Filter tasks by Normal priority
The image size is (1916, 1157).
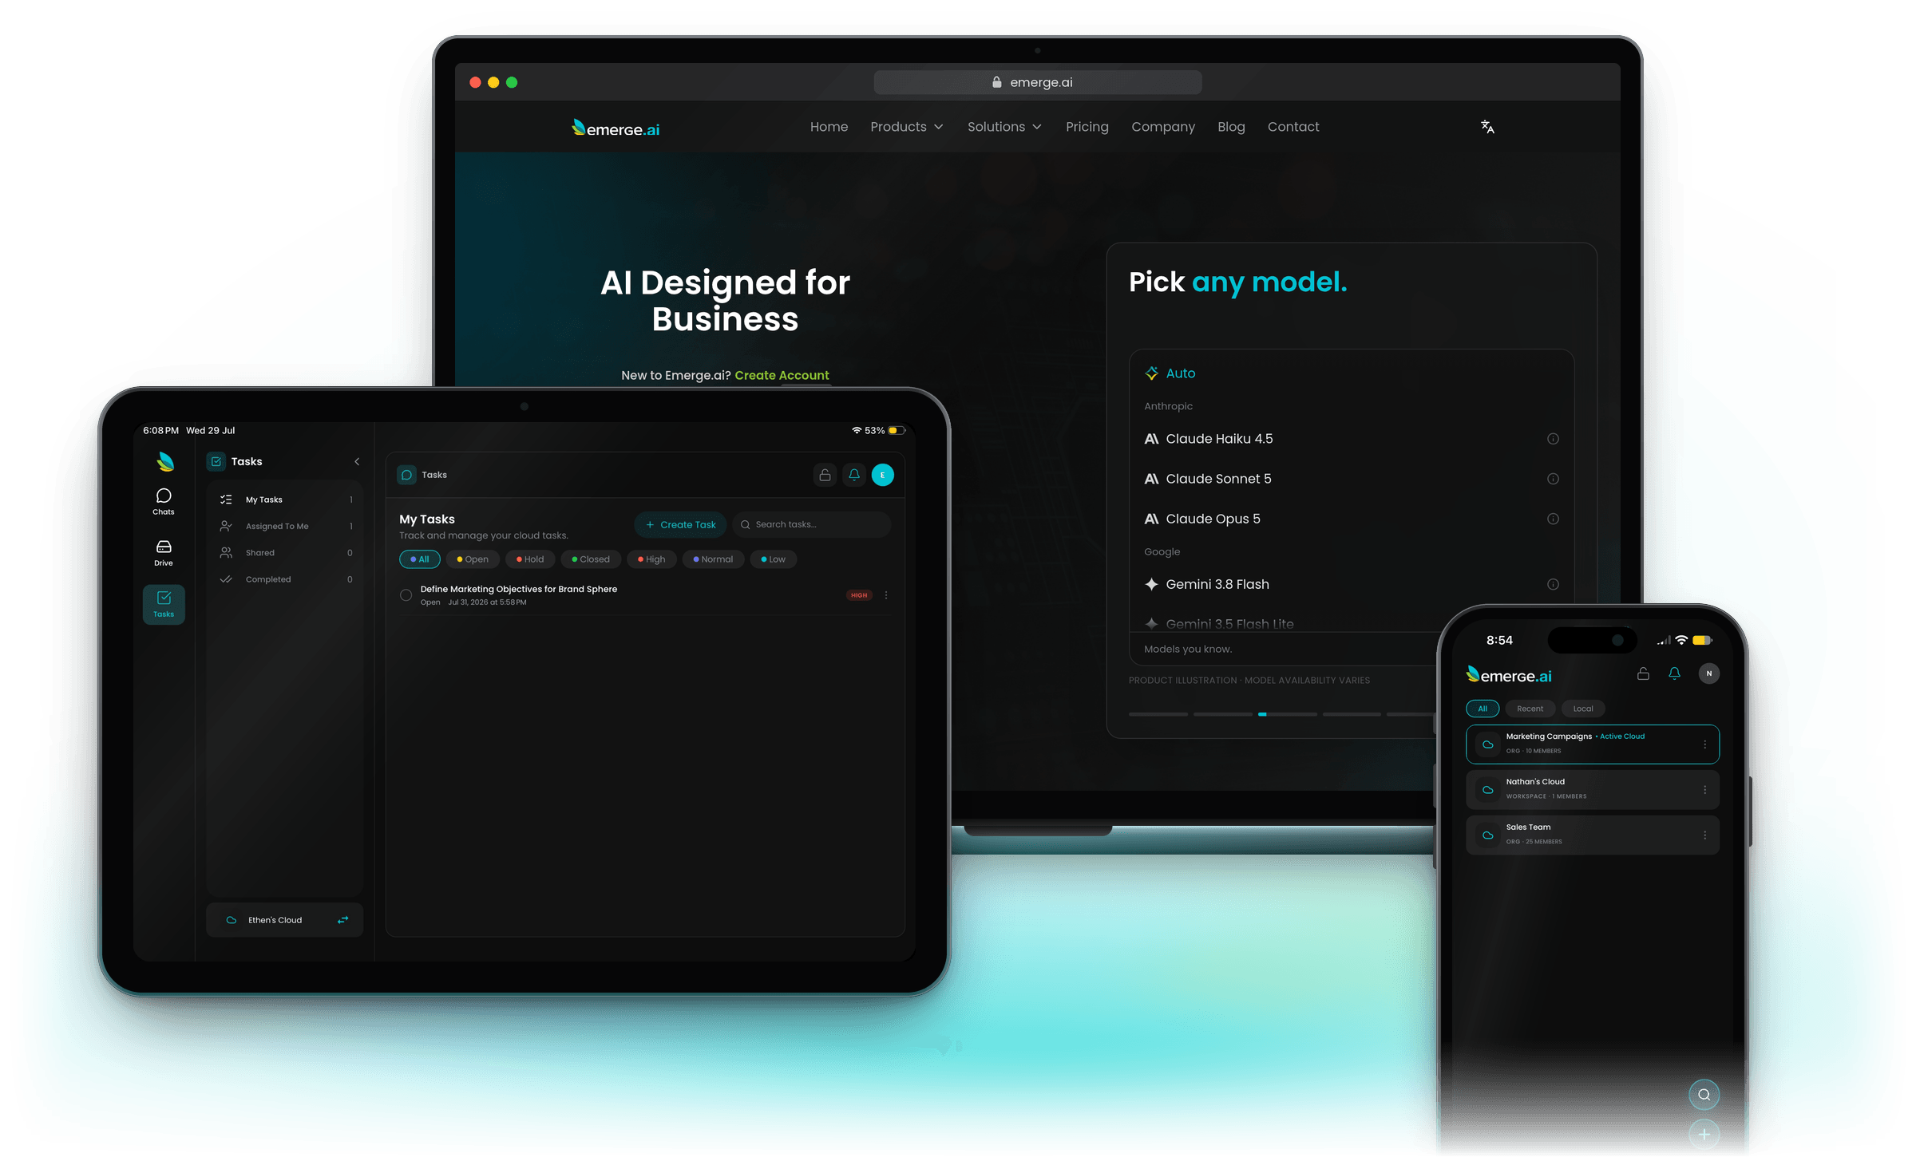[713, 559]
